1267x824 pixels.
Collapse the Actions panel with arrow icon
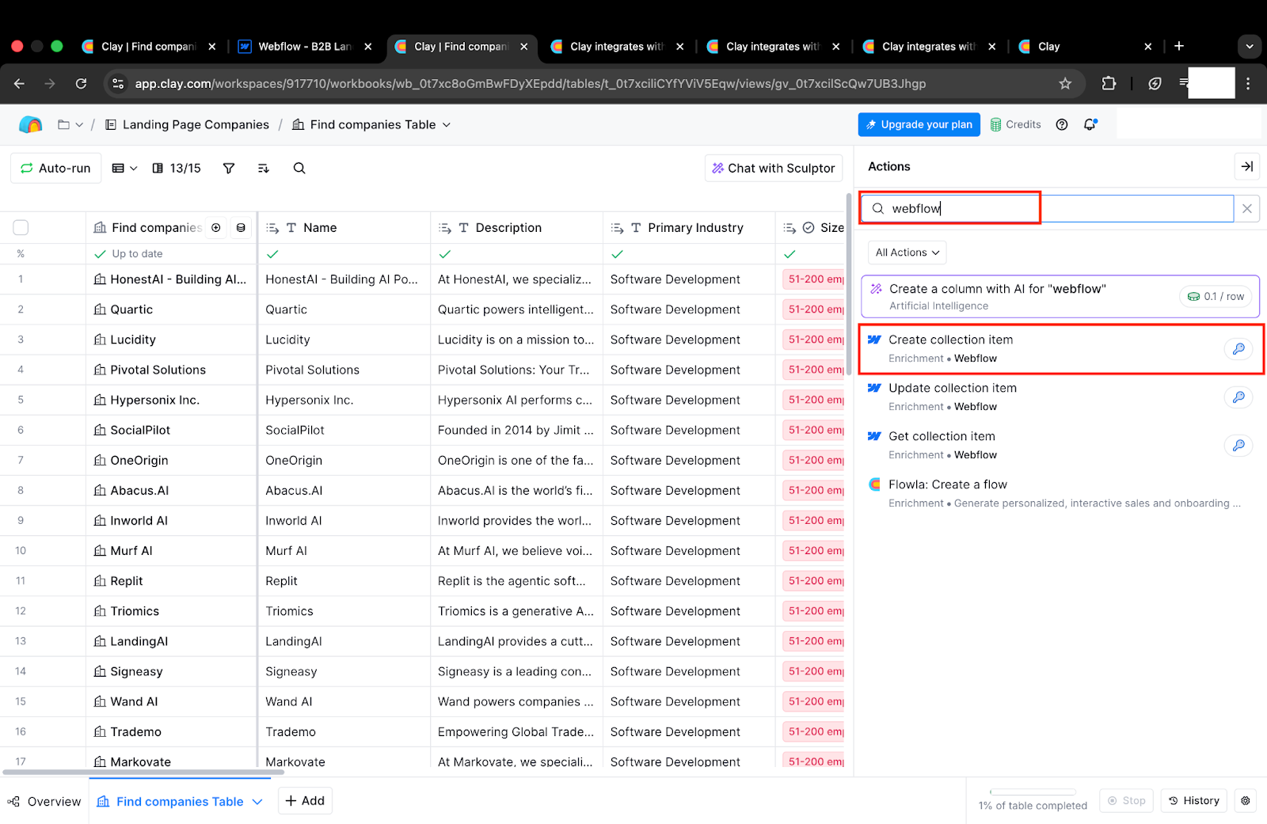point(1246,166)
